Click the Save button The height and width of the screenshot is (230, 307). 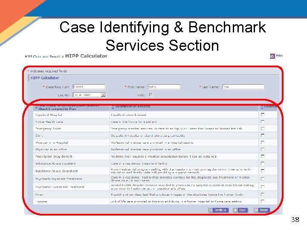(240, 210)
